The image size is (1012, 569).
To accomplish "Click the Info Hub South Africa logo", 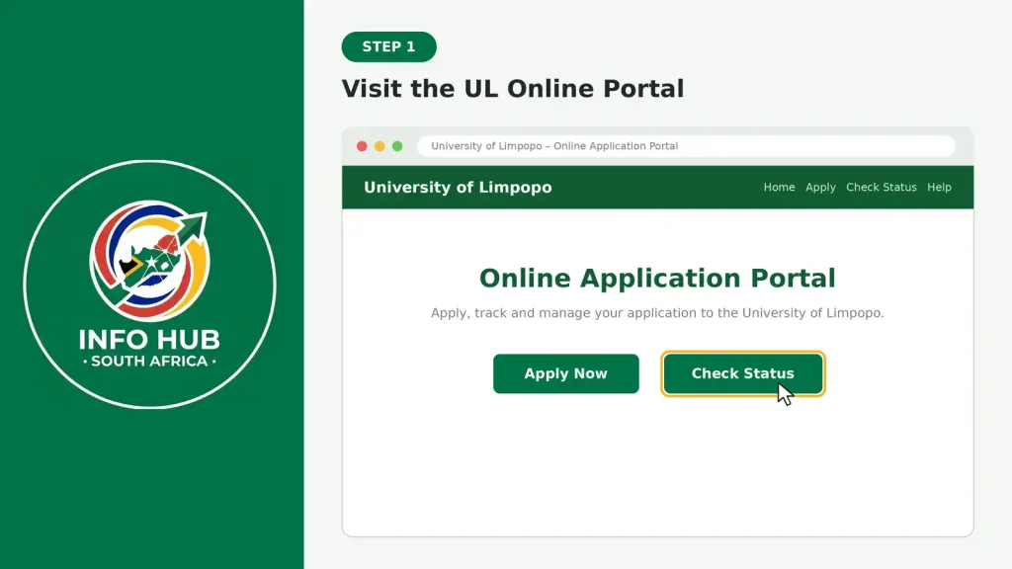I will pos(150,284).
